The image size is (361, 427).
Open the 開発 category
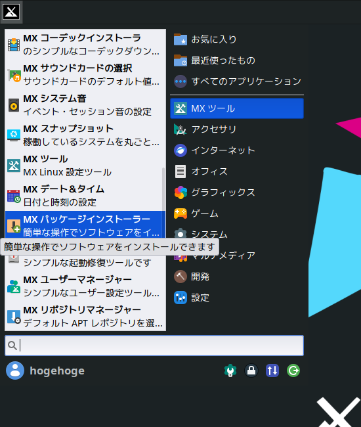[x=237, y=277]
